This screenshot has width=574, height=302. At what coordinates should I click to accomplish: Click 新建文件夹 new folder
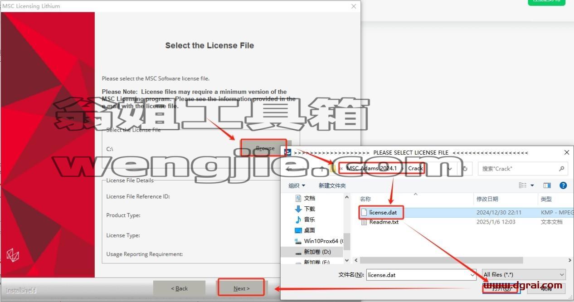332,185
